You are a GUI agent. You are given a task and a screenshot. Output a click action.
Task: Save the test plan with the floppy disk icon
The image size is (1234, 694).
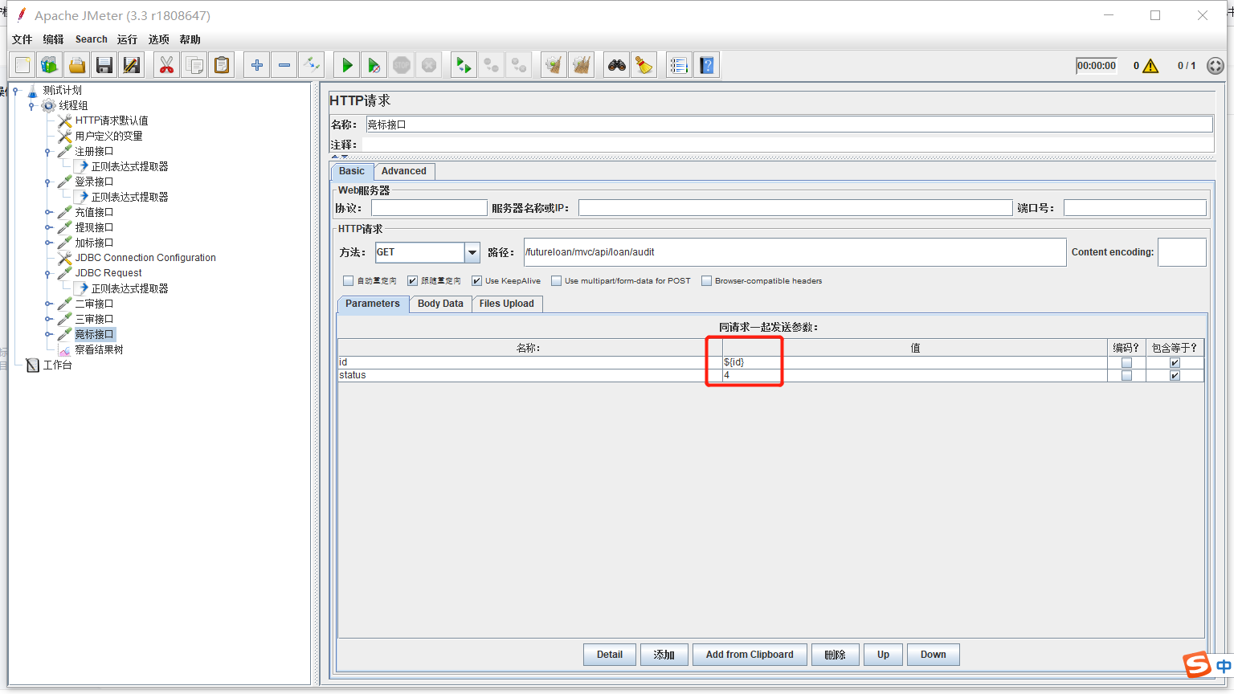[x=104, y=65]
